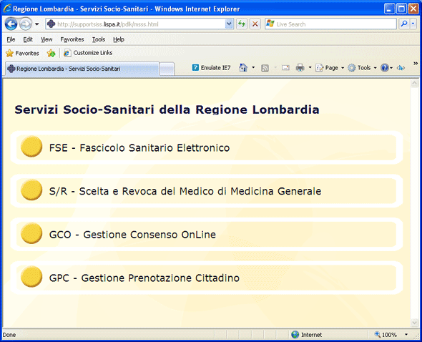The height and width of the screenshot is (342, 422).
Task: Open GCO - Gestione Consenso OnLine
Action: [x=206, y=235]
